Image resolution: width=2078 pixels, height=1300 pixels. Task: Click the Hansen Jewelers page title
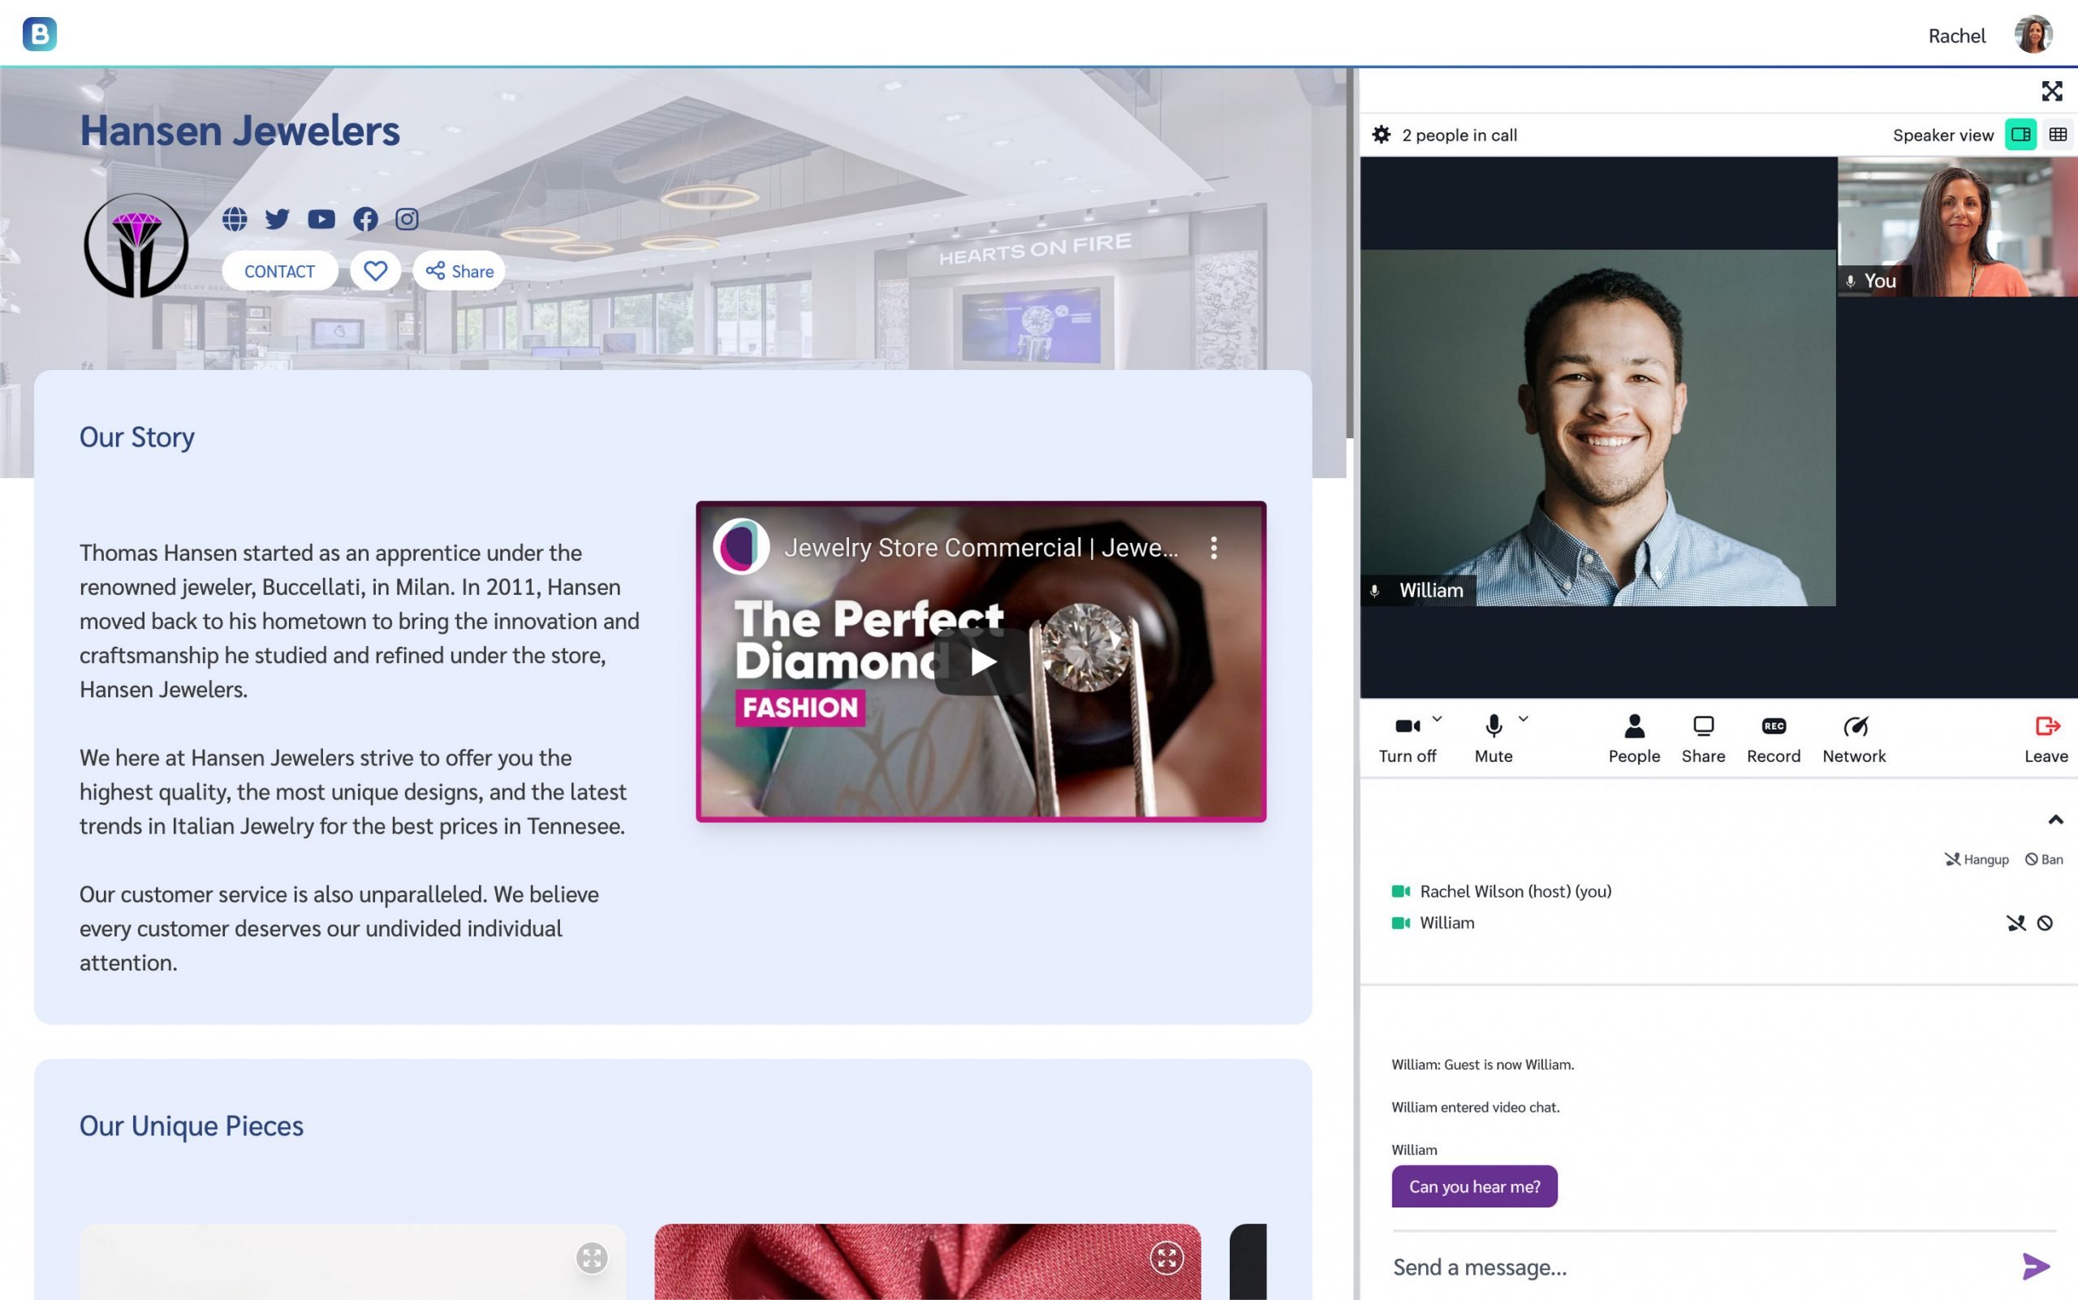[x=239, y=131]
